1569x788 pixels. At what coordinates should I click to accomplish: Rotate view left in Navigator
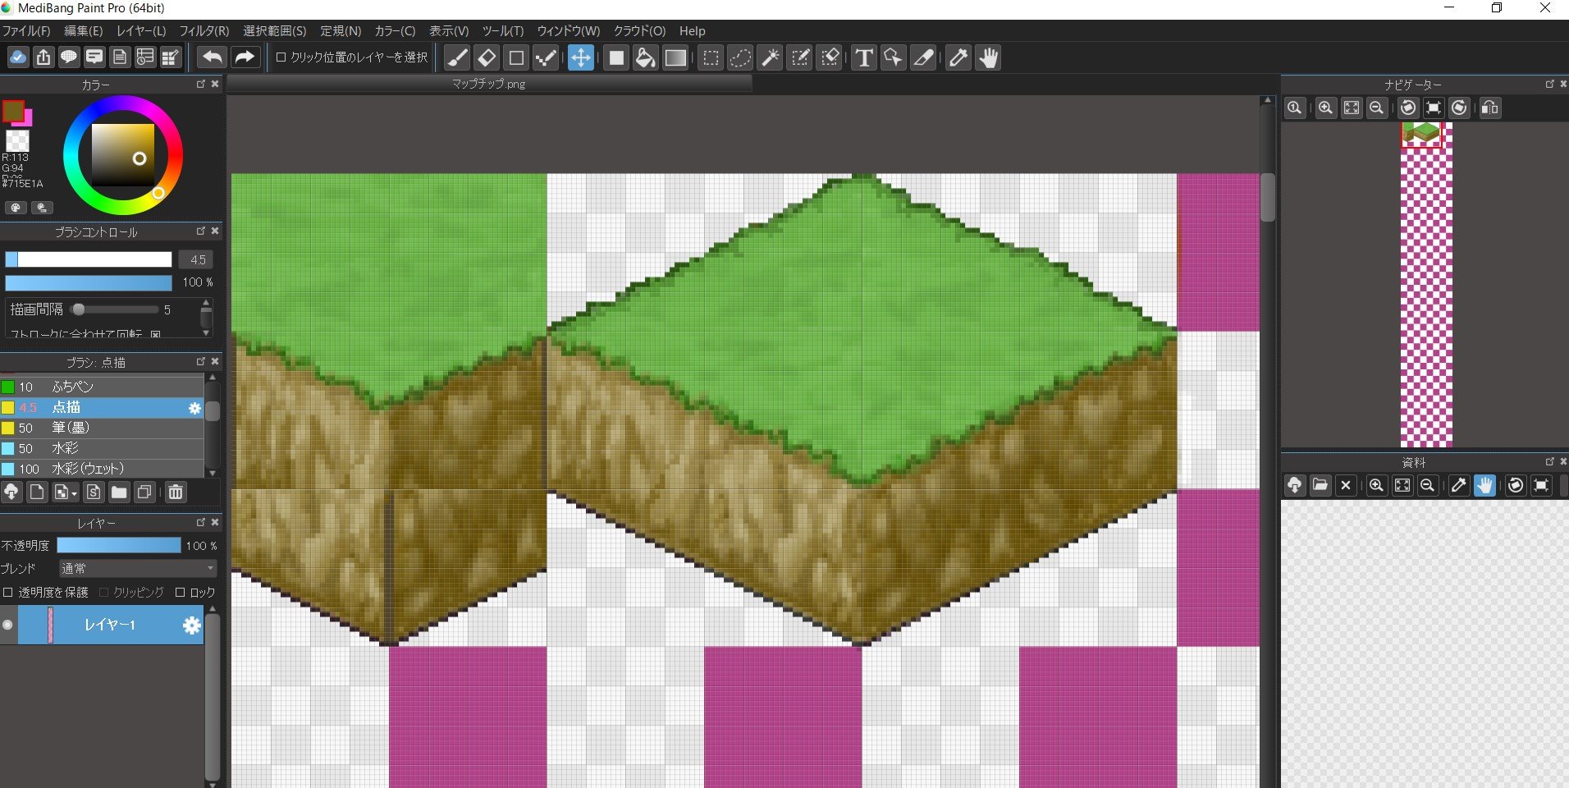click(x=1408, y=108)
